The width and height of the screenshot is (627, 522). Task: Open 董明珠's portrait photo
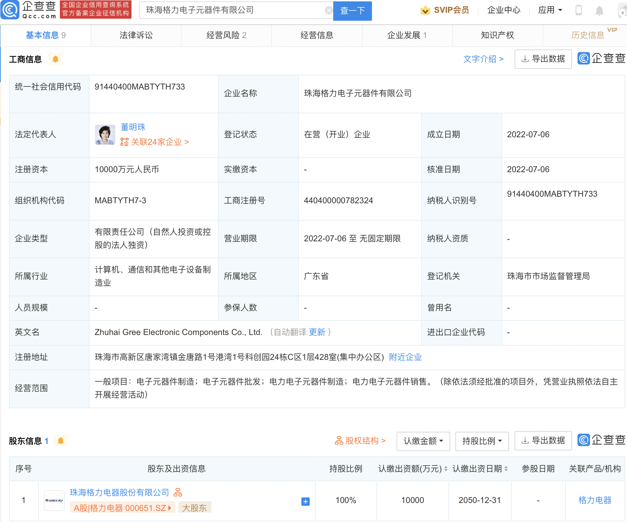tap(105, 135)
